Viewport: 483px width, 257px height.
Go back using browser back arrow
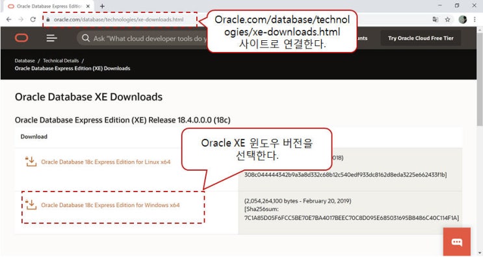[x=8, y=19]
